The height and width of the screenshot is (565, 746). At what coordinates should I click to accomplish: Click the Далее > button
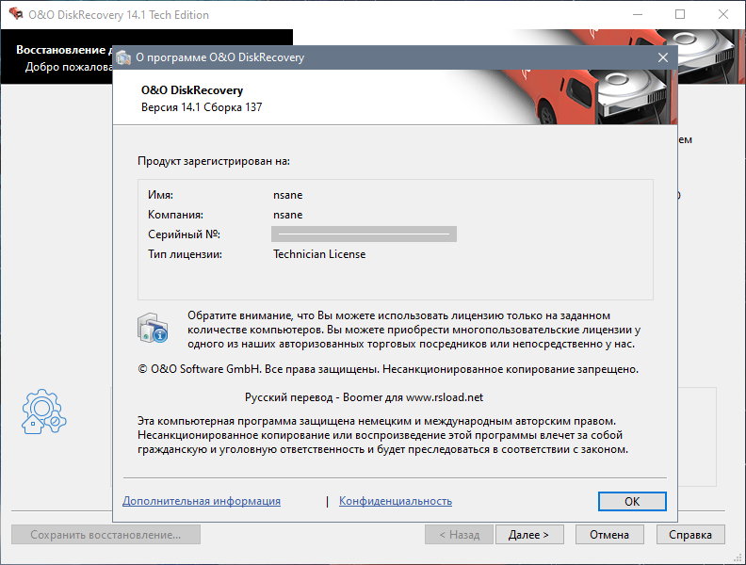pyautogui.click(x=528, y=535)
